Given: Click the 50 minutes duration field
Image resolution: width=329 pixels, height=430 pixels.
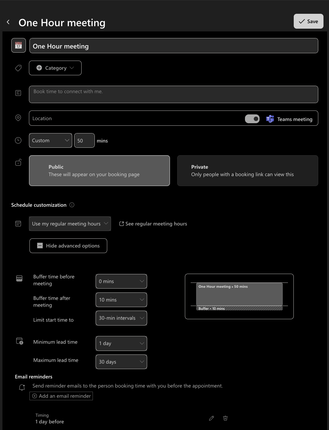Looking at the screenshot, I should [84, 140].
